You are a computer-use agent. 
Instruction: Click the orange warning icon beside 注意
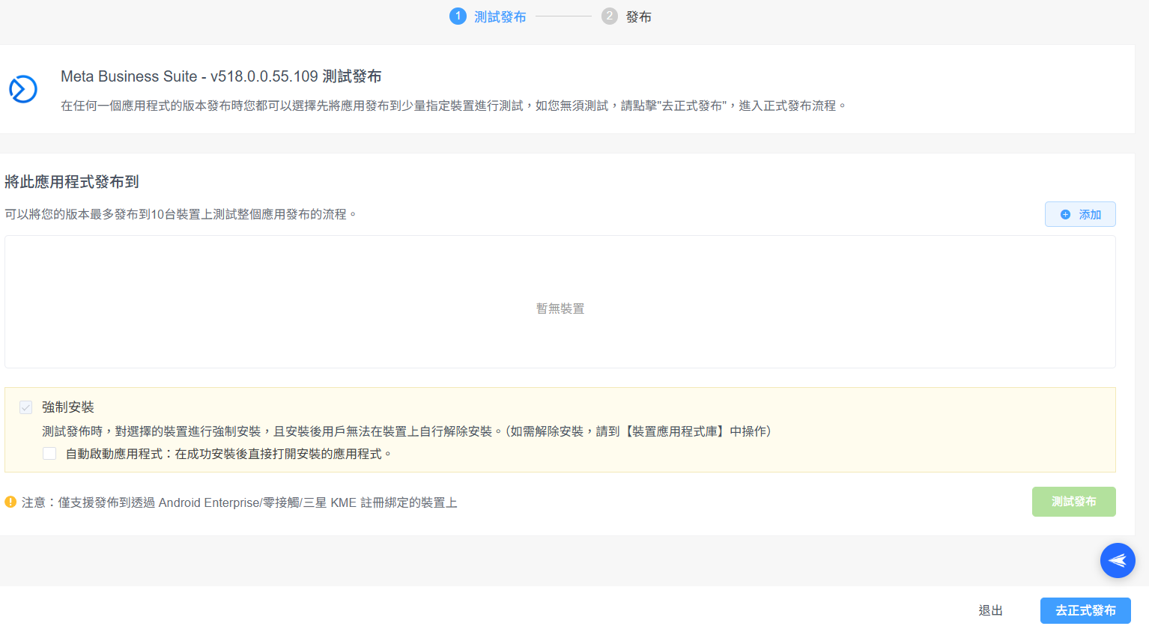10,502
